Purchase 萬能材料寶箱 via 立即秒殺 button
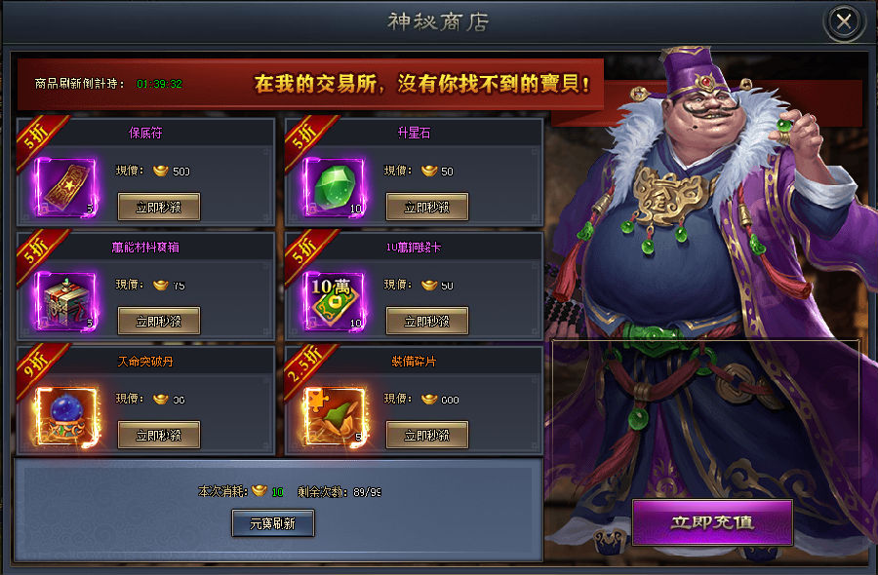Screen dimensions: 878x575 159,321
